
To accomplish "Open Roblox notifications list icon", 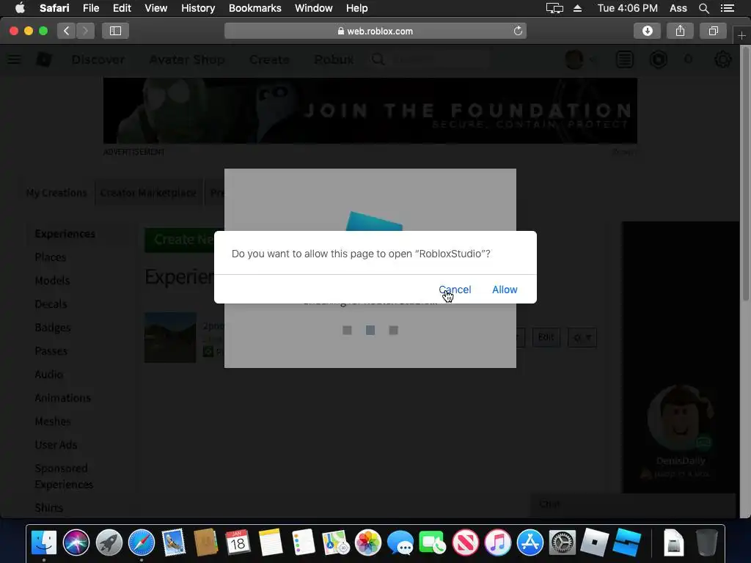I will (625, 59).
